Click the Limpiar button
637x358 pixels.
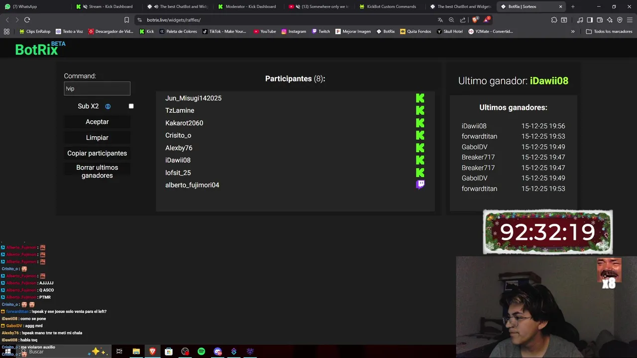97,138
